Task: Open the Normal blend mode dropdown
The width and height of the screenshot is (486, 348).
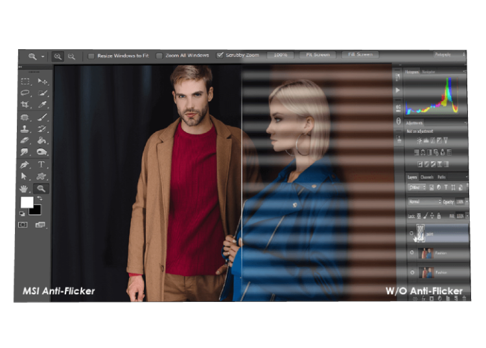Action: (x=424, y=202)
